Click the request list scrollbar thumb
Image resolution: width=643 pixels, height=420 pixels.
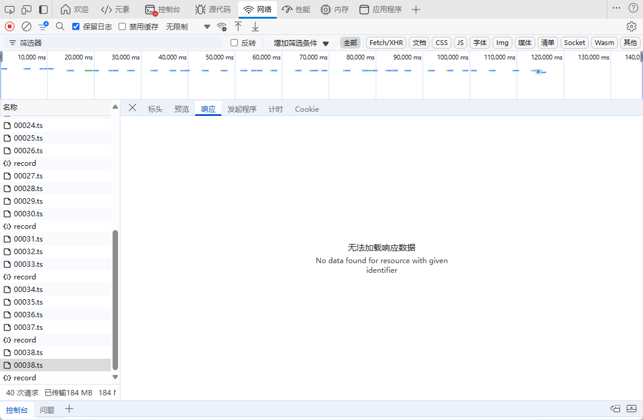tap(115, 300)
